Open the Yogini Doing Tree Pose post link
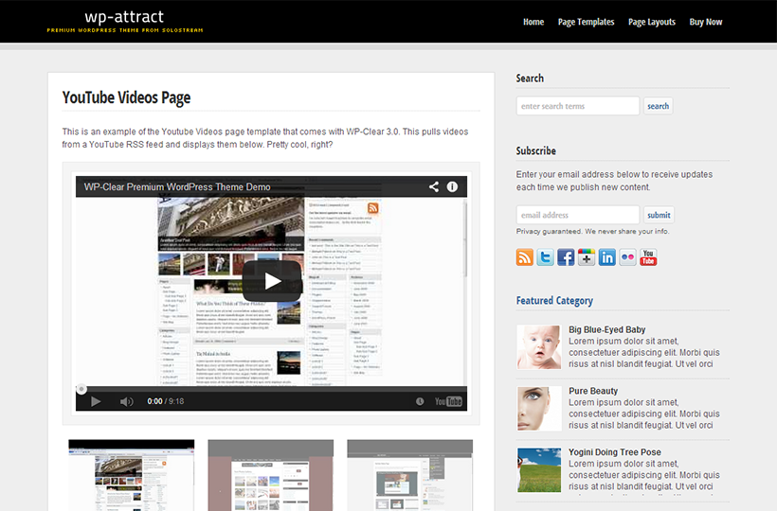This screenshot has height=511, width=777. pyautogui.click(x=614, y=452)
